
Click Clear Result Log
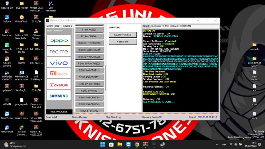point(114,117)
